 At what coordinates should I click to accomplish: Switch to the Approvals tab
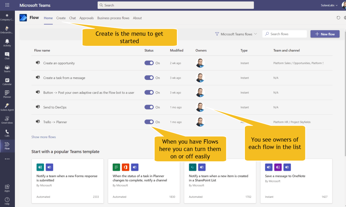tap(87, 18)
